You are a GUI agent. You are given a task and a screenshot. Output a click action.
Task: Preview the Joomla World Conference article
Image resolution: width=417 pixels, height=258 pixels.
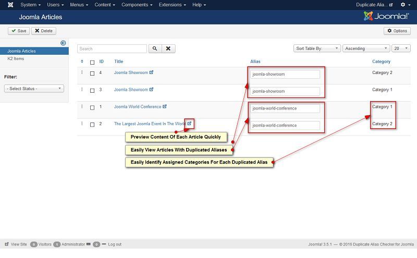tap(165, 106)
